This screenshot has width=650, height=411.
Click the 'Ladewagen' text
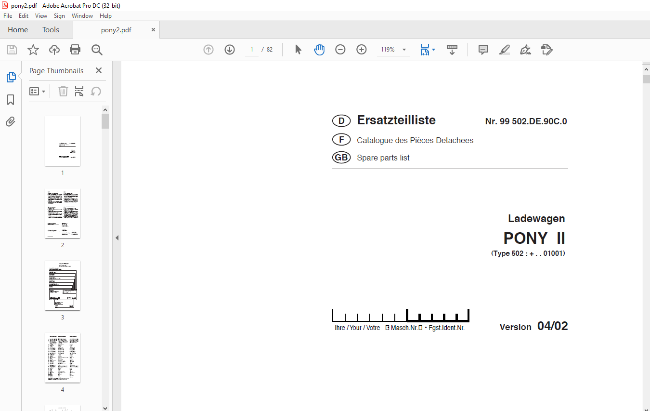tap(536, 219)
